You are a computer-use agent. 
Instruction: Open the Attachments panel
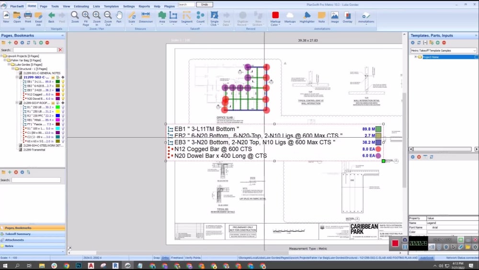coord(33,240)
